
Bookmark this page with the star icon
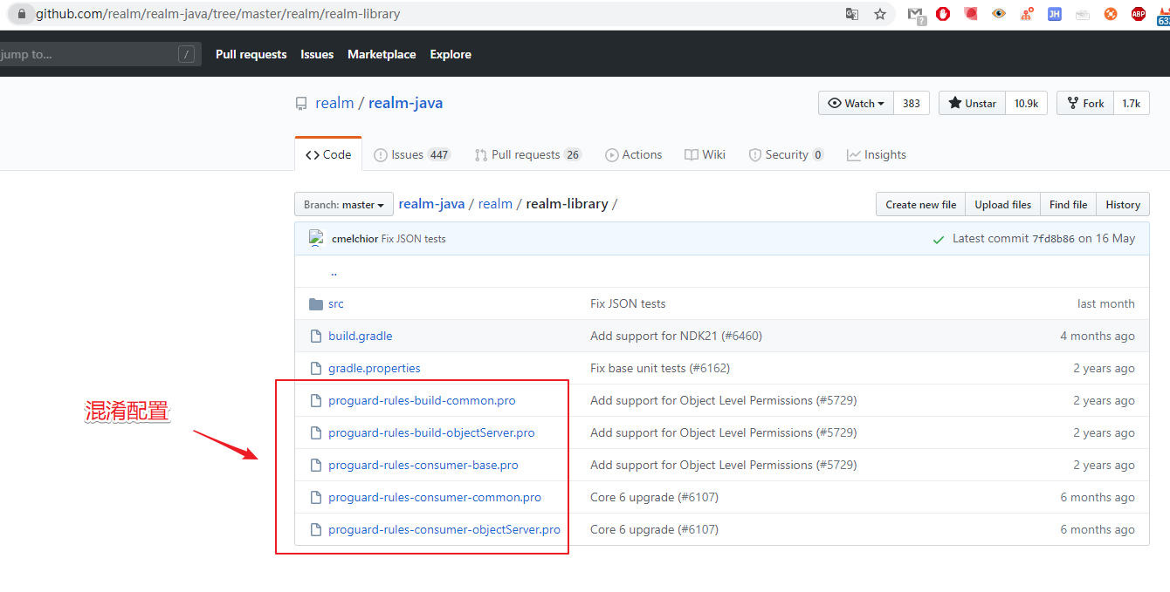pos(880,14)
